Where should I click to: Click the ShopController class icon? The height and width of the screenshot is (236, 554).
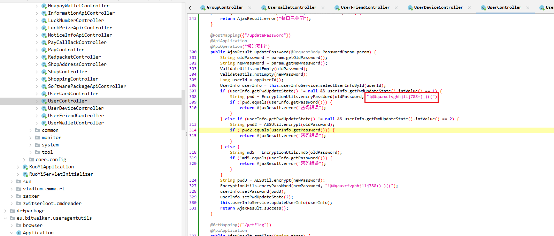point(44,72)
